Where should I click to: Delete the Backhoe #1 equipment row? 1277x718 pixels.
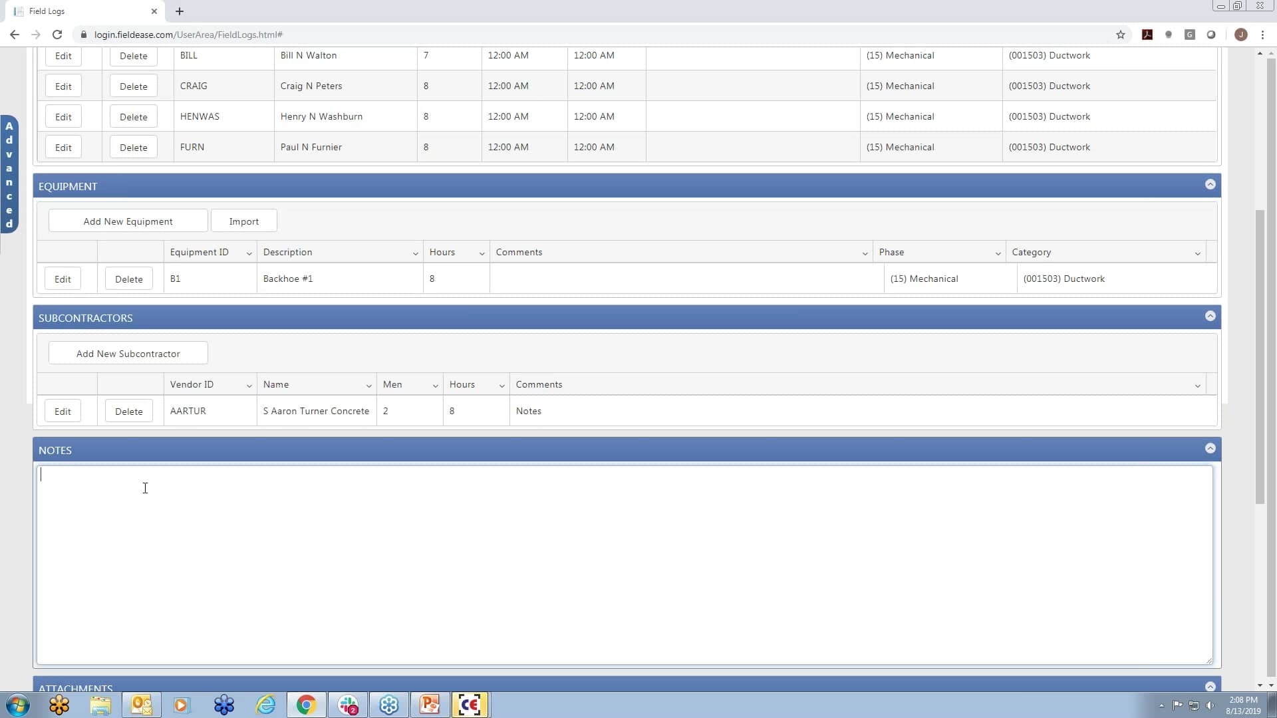[128, 279]
